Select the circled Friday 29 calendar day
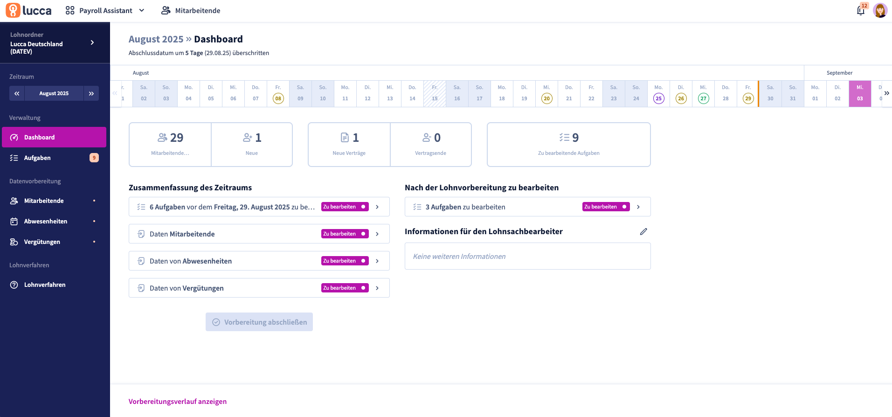Screen dimensions: 892x417 click(748, 98)
